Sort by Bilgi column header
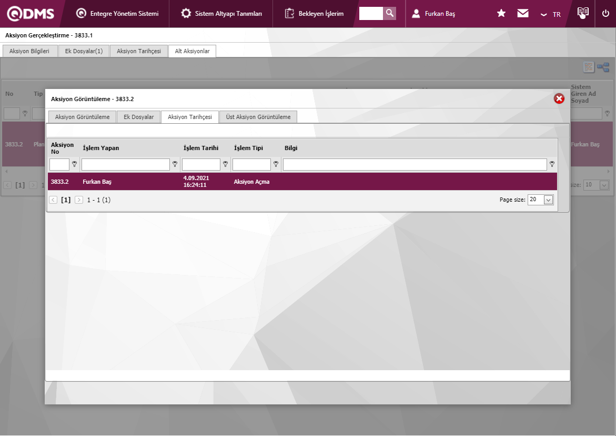The height and width of the screenshot is (436, 616). (291, 148)
